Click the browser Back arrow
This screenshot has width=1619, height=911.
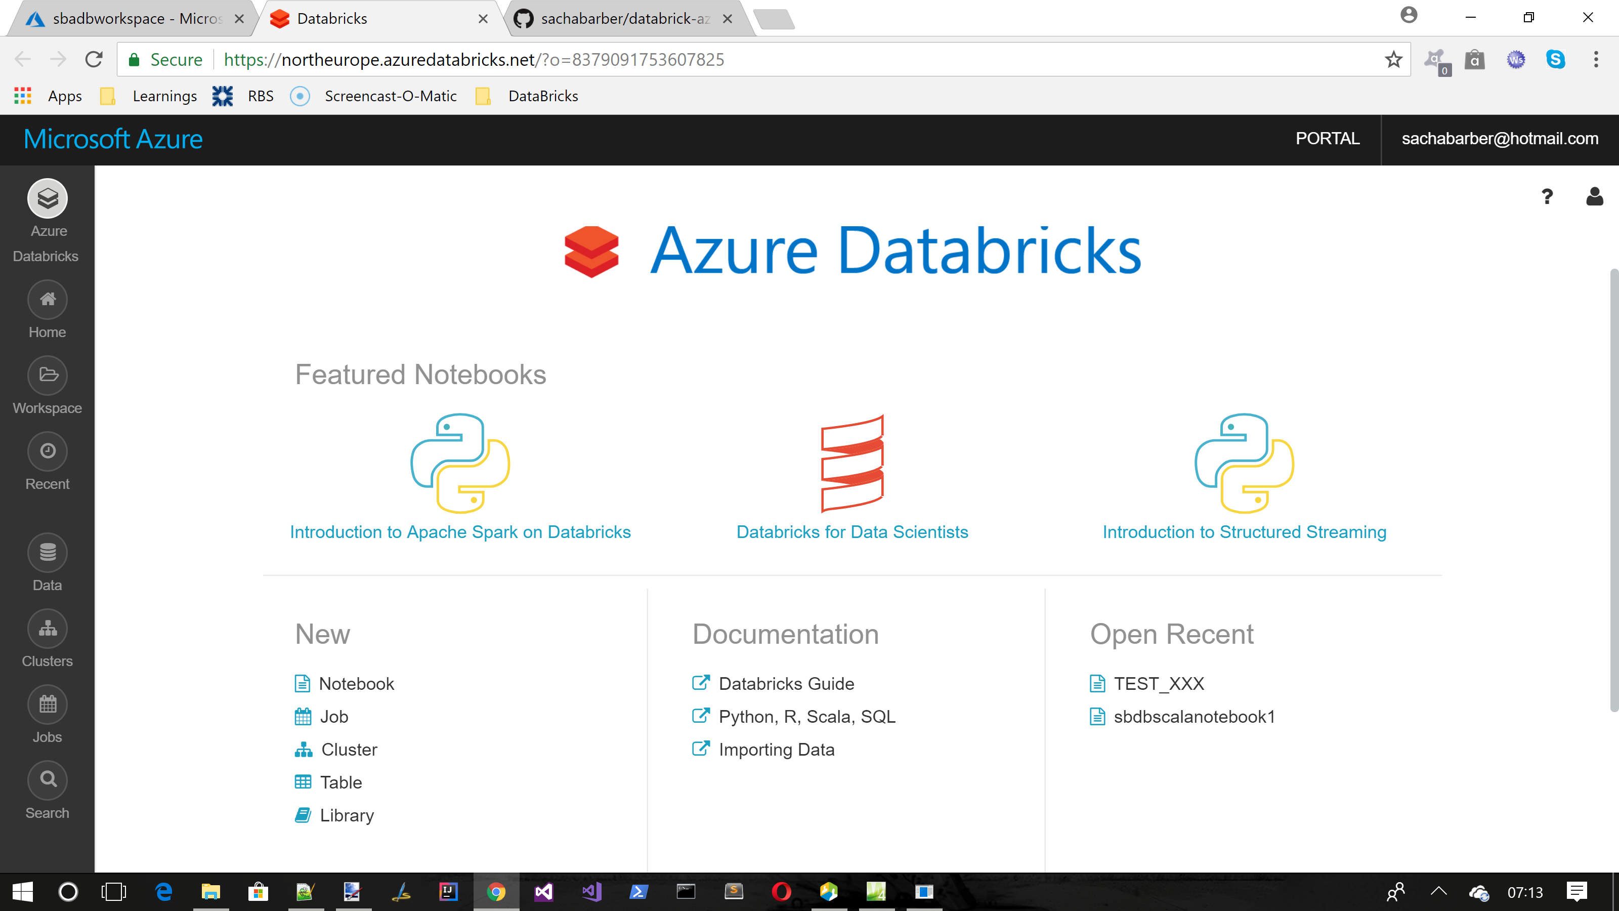[23, 59]
